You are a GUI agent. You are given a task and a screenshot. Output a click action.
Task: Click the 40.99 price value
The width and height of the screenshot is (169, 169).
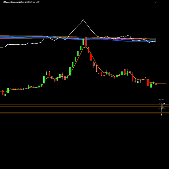tap(161, 100)
